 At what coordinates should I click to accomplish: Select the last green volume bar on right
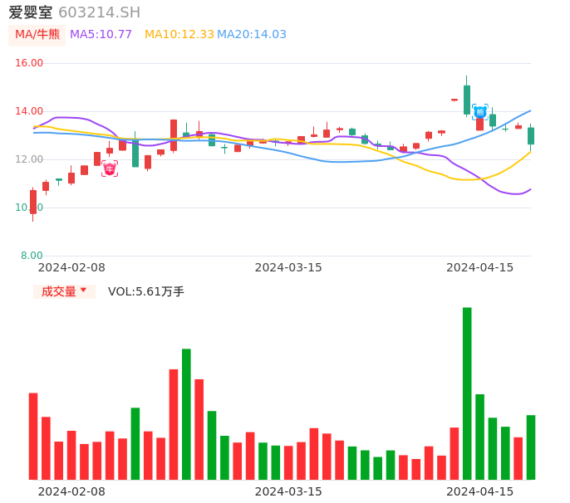coord(530,447)
